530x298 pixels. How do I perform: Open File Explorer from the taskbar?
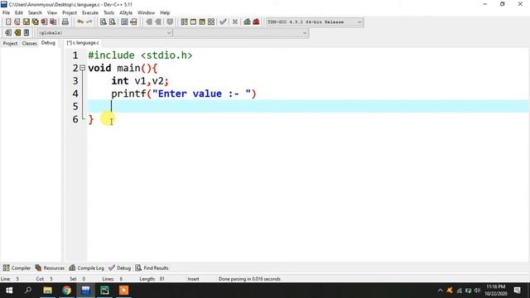[x=48, y=291]
